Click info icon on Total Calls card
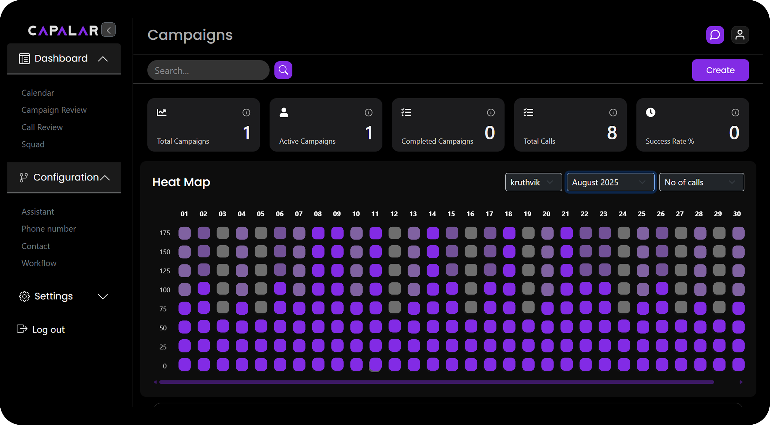This screenshot has width=770, height=425. [613, 113]
